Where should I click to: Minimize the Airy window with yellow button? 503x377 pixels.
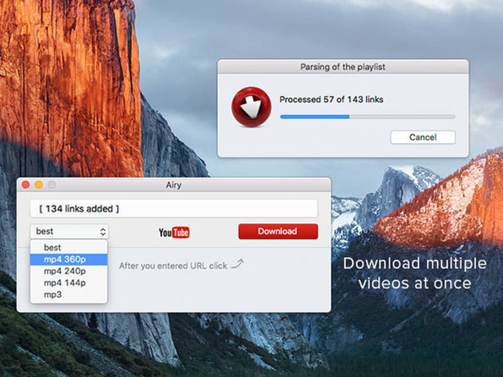(x=39, y=185)
